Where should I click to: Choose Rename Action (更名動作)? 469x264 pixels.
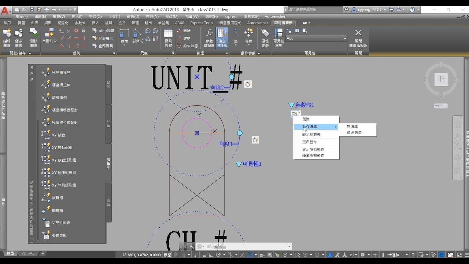[x=316, y=142]
